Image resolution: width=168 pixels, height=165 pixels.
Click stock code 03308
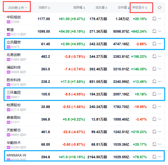coord(15,22)
